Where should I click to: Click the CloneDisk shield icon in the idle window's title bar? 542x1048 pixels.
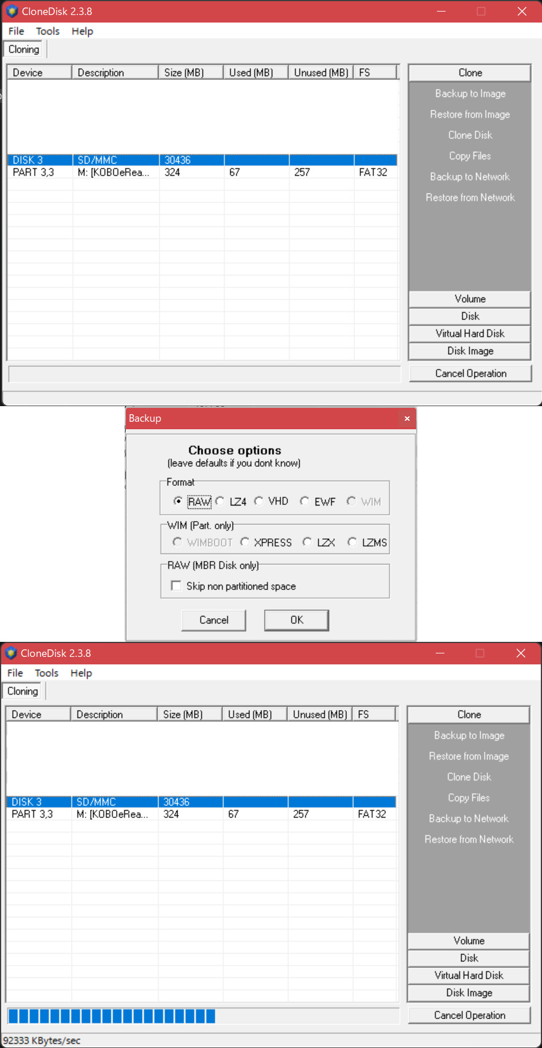click(12, 11)
